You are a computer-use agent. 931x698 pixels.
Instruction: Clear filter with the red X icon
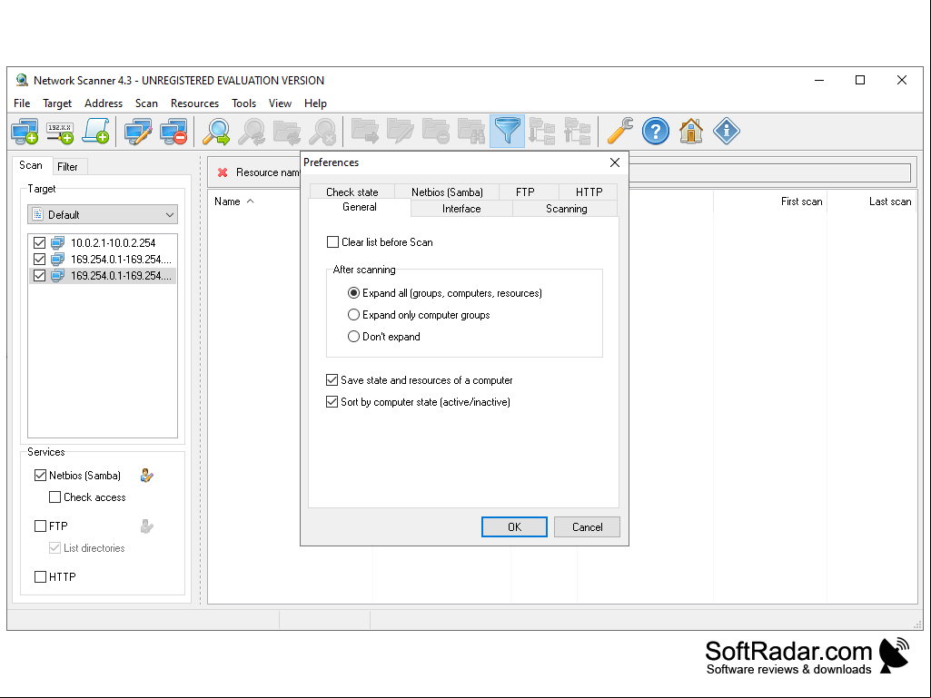click(x=223, y=172)
